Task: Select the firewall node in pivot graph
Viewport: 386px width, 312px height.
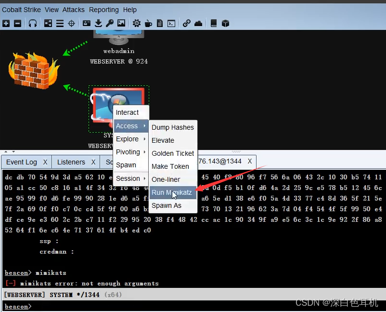Action: [34, 70]
